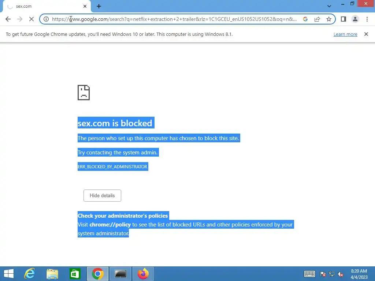375x281 pixels.
Task: Click the network status tray icon
Action: [332, 274]
